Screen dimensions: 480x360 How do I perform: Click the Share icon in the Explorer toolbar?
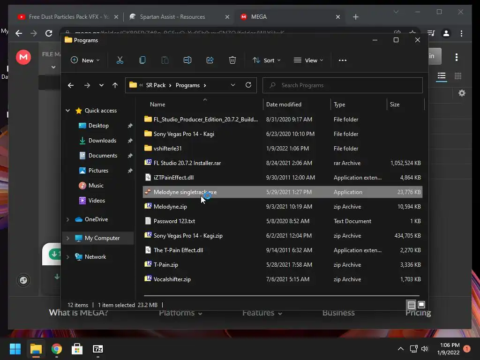(x=210, y=60)
